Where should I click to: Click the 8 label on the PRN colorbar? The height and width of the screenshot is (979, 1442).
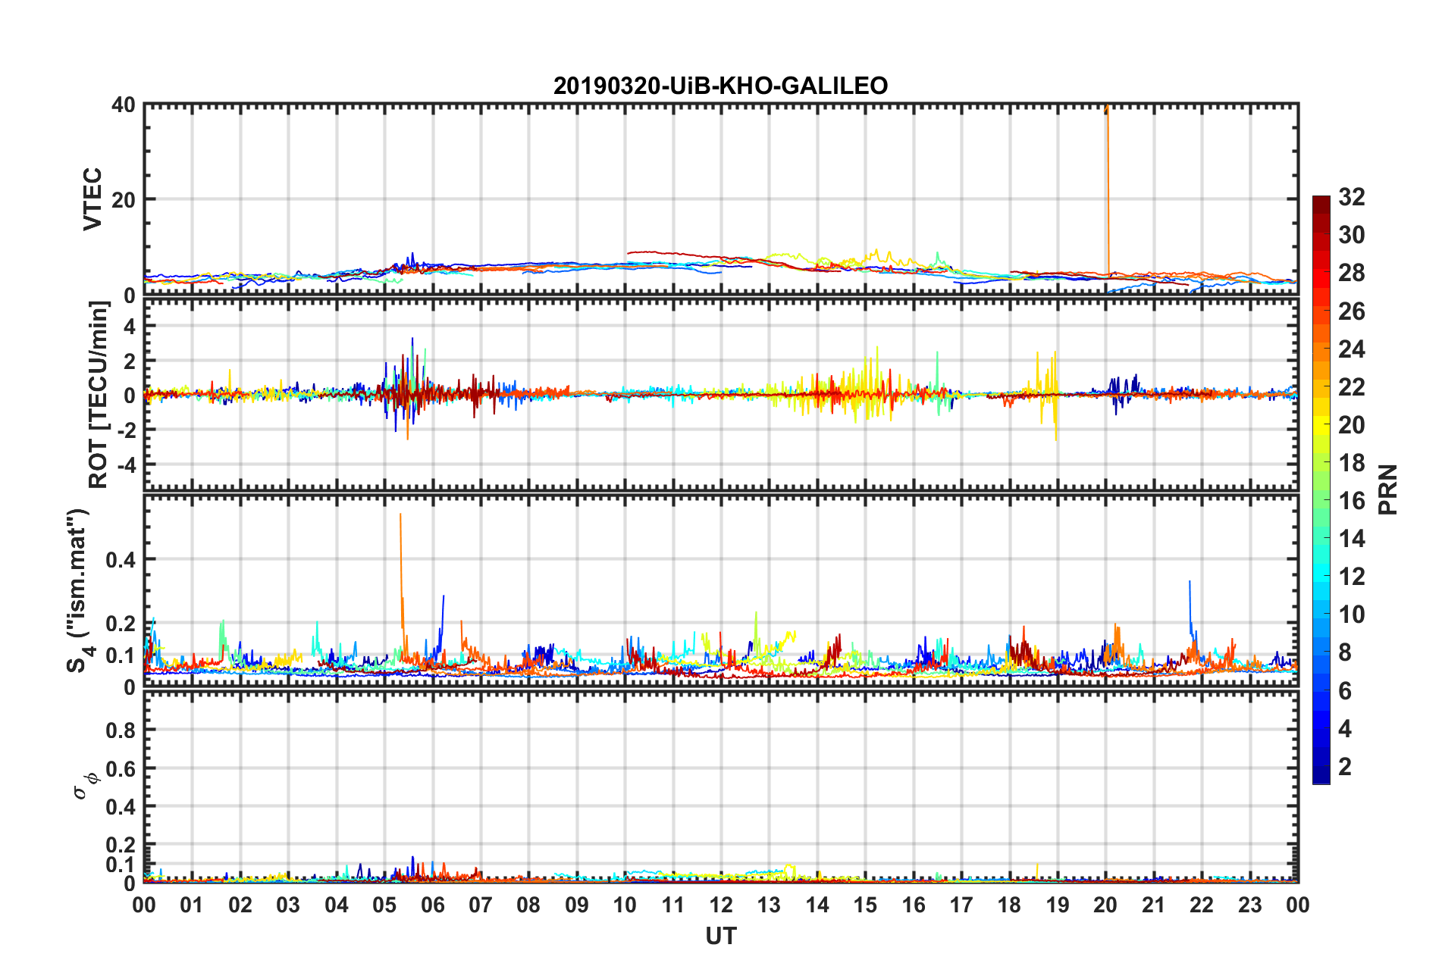(1345, 652)
